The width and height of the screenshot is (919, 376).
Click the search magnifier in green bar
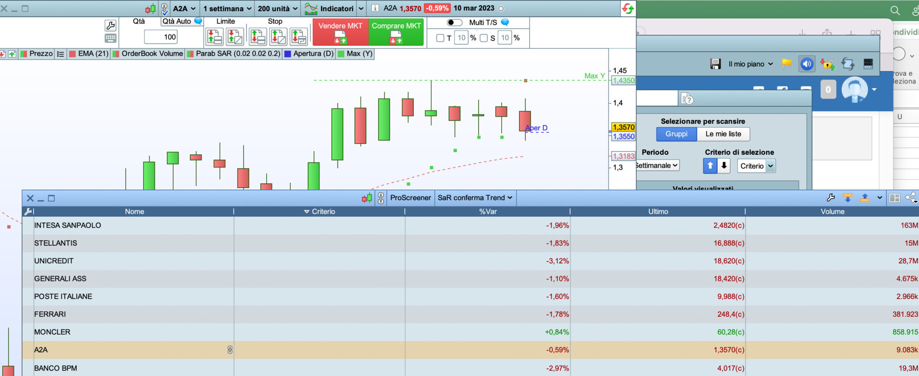pos(895,10)
